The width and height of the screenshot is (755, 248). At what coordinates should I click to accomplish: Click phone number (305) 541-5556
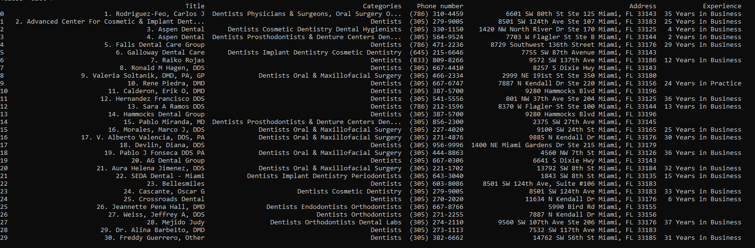pos(436,98)
